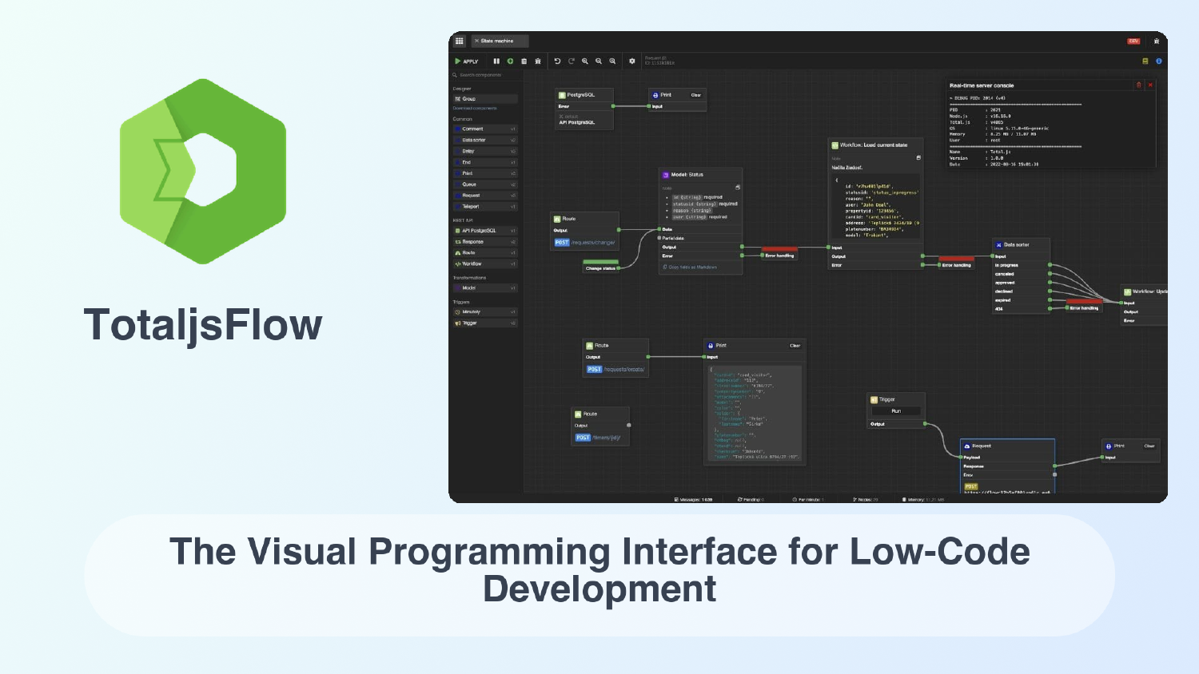Open the apps grid menu icon
Viewport: 1199px width, 674px height.
point(459,41)
